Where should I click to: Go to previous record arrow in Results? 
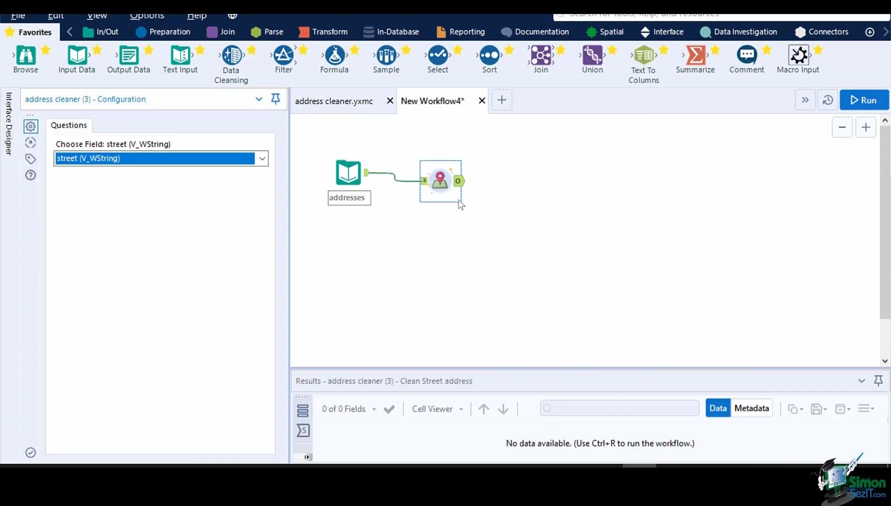coord(484,409)
